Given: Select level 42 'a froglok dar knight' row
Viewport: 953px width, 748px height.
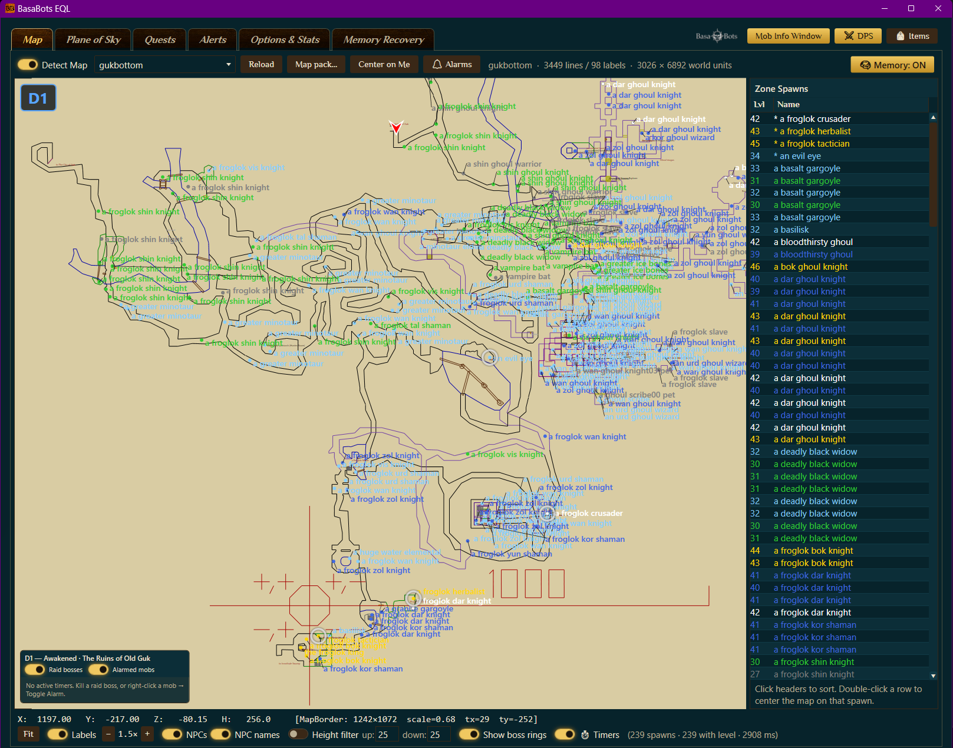Looking at the screenshot, I should (x=839, y=613).
